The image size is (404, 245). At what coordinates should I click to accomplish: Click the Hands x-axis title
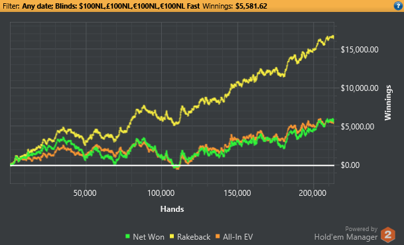coord(172,209)
